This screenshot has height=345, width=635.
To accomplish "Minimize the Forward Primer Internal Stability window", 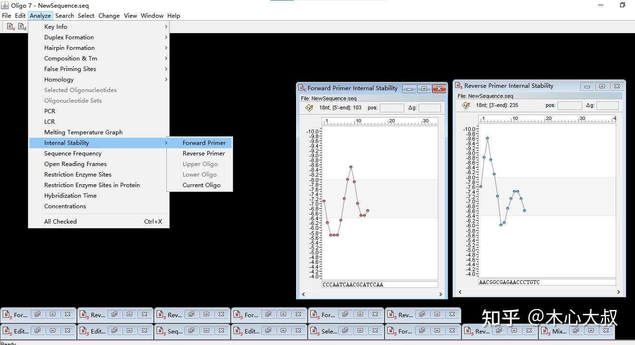I will (410, 88).
